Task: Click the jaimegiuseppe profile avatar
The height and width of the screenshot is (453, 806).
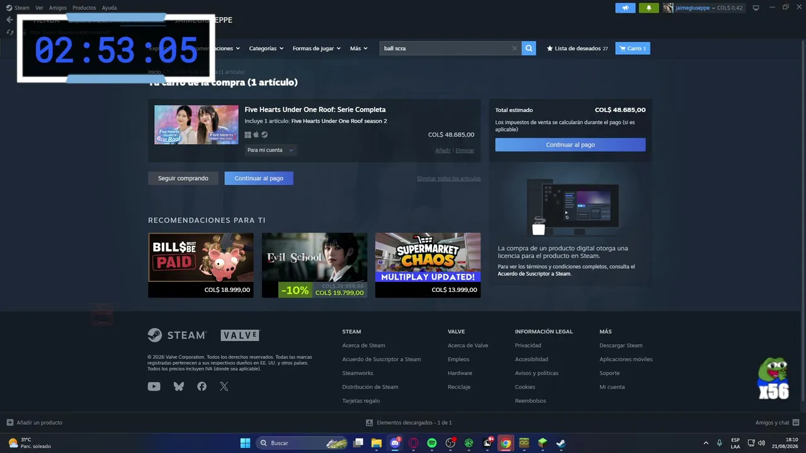Action: tap(668, 8)
